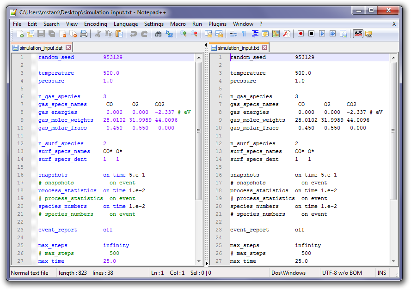Open the Encoding menu

[x=95, y=24]
